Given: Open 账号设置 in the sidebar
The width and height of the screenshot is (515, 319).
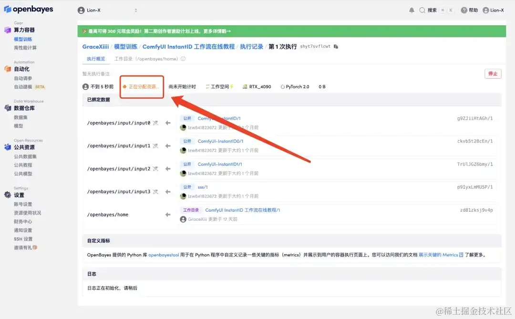Looking at the screenshot, I should (23, 204).
